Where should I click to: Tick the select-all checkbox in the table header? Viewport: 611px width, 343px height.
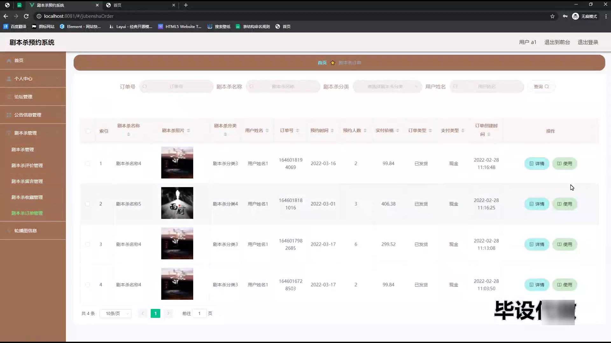(x=88, y=131)
